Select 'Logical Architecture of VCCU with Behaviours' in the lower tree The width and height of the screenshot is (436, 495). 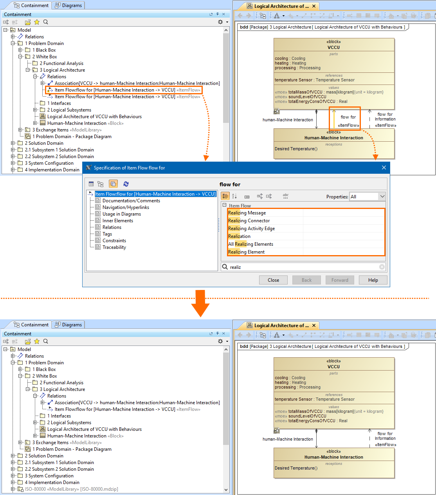coord(94,429)
